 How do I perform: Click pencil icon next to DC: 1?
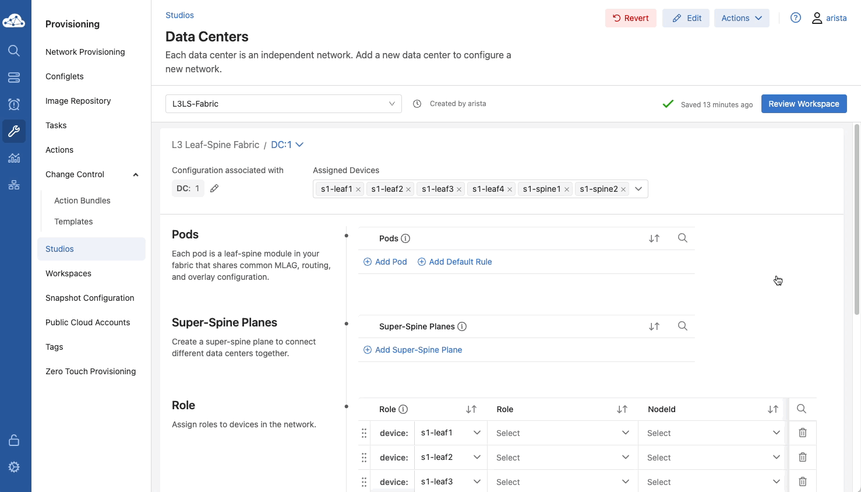pyautogui.click(x=214, y=188)
